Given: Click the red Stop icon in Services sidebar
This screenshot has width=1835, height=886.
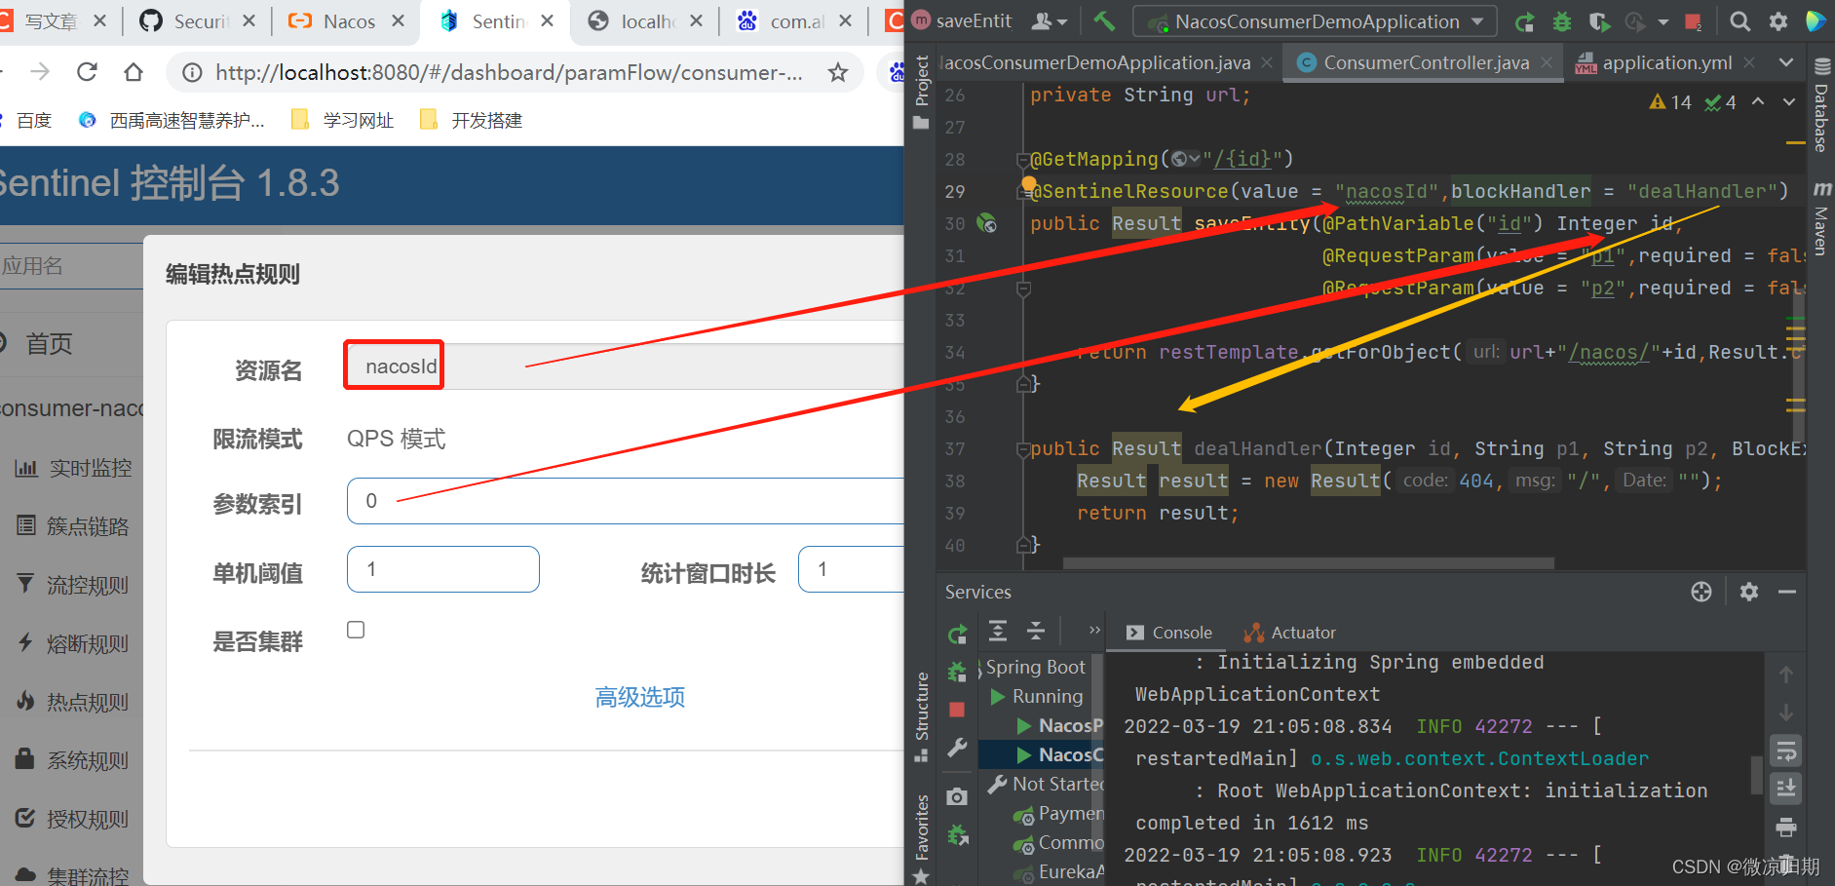Looking at the screenshot, I should pos(957,710).
